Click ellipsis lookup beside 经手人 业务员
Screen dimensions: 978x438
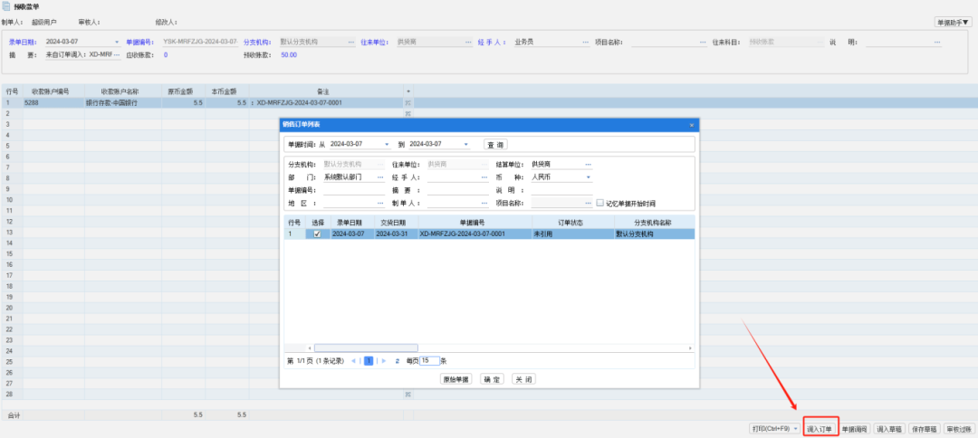click(585, 42)
